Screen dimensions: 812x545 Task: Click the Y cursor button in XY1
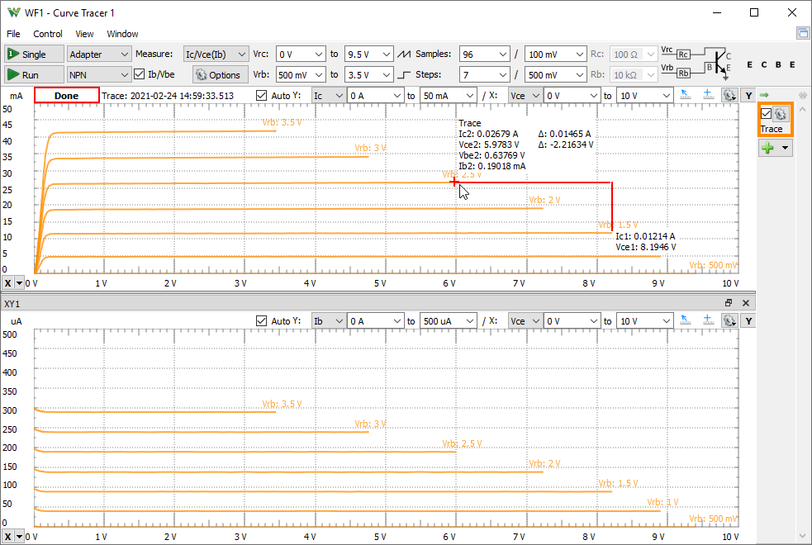tap(748, 320)
